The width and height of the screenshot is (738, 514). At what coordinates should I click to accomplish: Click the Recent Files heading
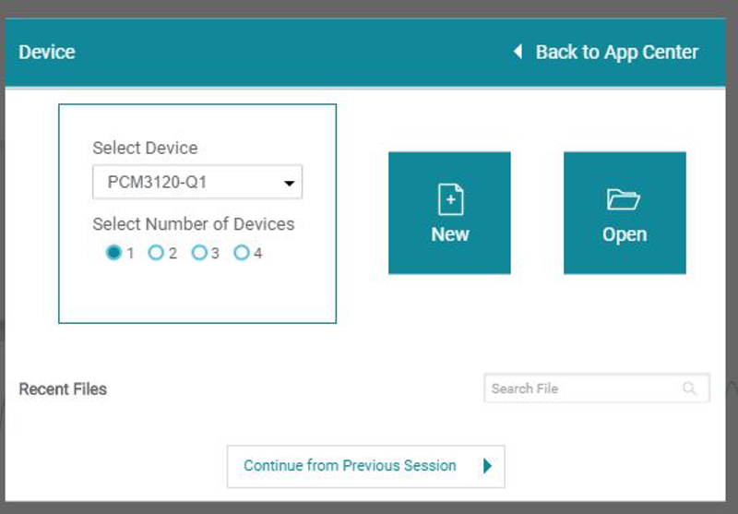point(63,389)
